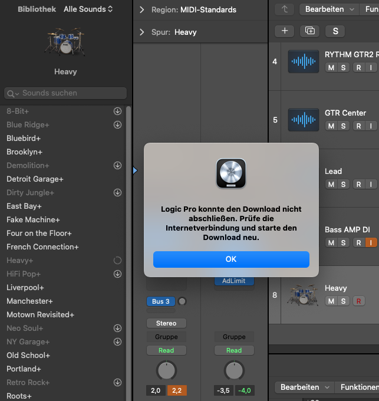Click the Heavy drum kit track icon
Image resolution: width=379 pixels, height=401 pixels.
pyautogui.click(x=303, y=295)
